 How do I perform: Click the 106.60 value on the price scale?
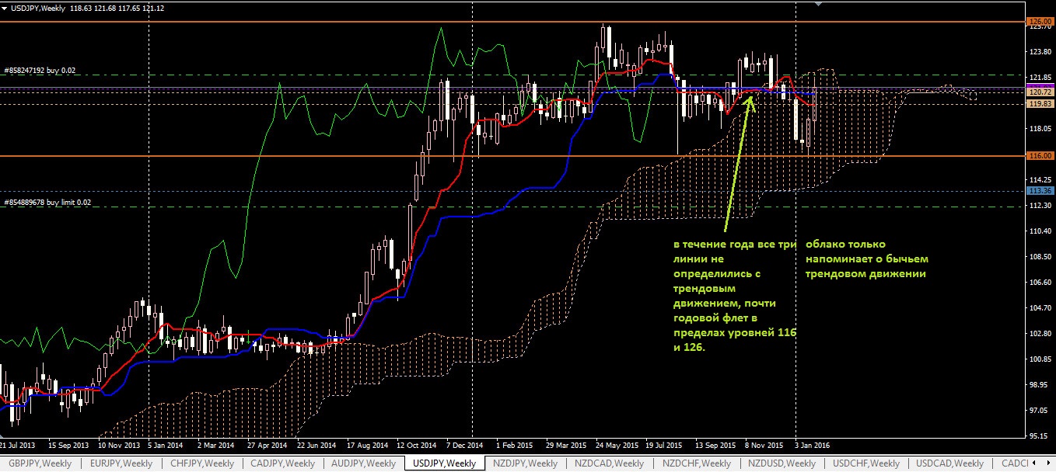(x=1040, y=282)
